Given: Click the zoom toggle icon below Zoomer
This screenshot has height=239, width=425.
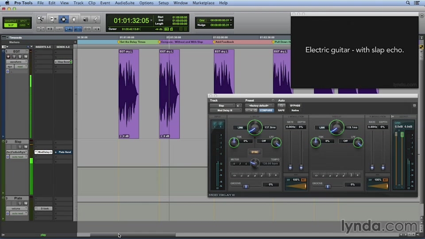Looking at the screenshot, I should (x=41, y=29).
